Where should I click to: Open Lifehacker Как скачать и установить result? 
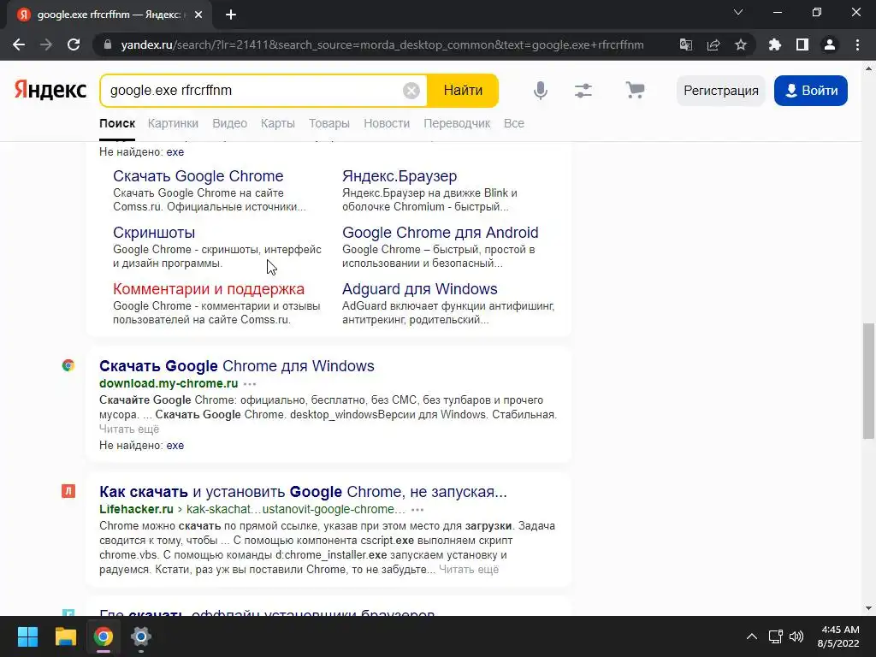[x=304, y=492]
